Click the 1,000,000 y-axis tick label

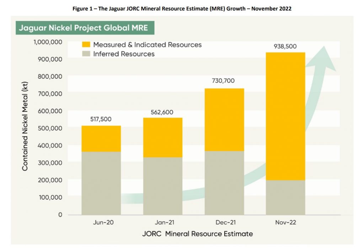pos(48,42)
